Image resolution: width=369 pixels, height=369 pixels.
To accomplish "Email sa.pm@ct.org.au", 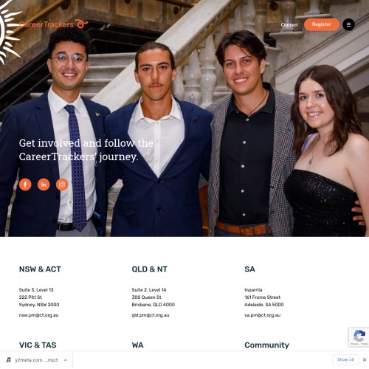I will click(x=262, y=315).
